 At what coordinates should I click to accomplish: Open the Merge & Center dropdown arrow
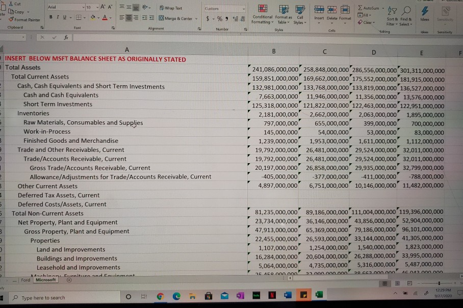point(196,18)
